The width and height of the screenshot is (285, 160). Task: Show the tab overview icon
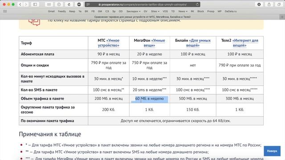[x=279, y=4]
